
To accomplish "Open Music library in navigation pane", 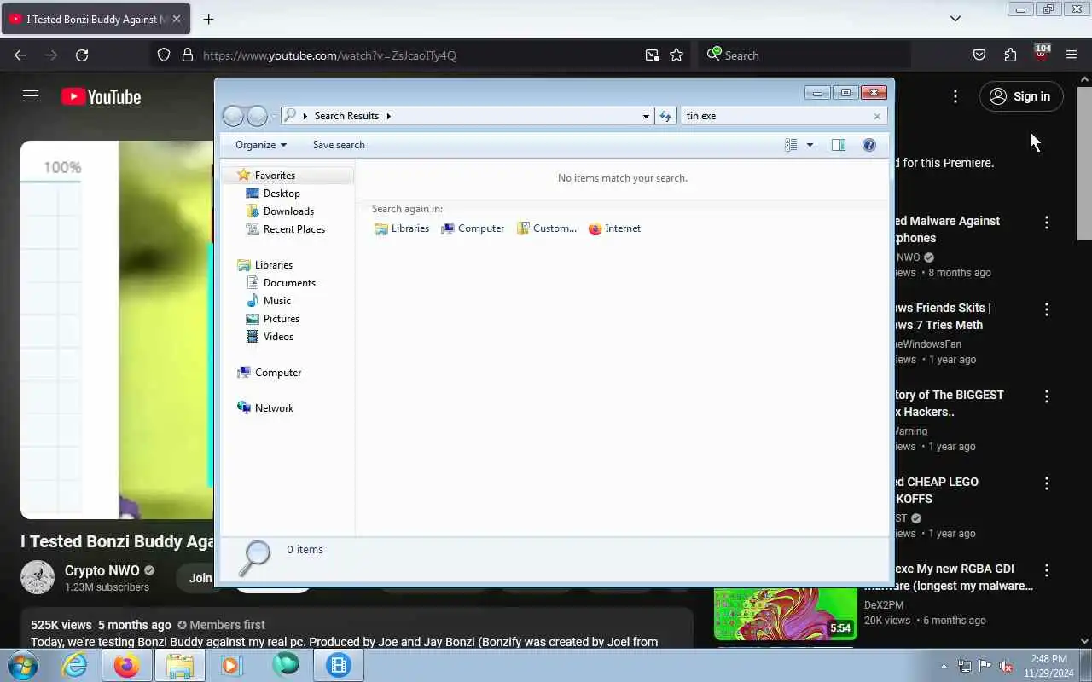I will (x=276, y=301).
